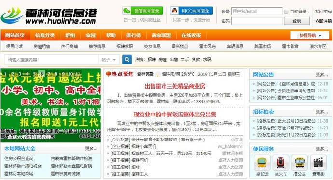333x180 pixels.
Task: Log in with QQ account button
Action: pyautogui.click(x=191, y=11)
